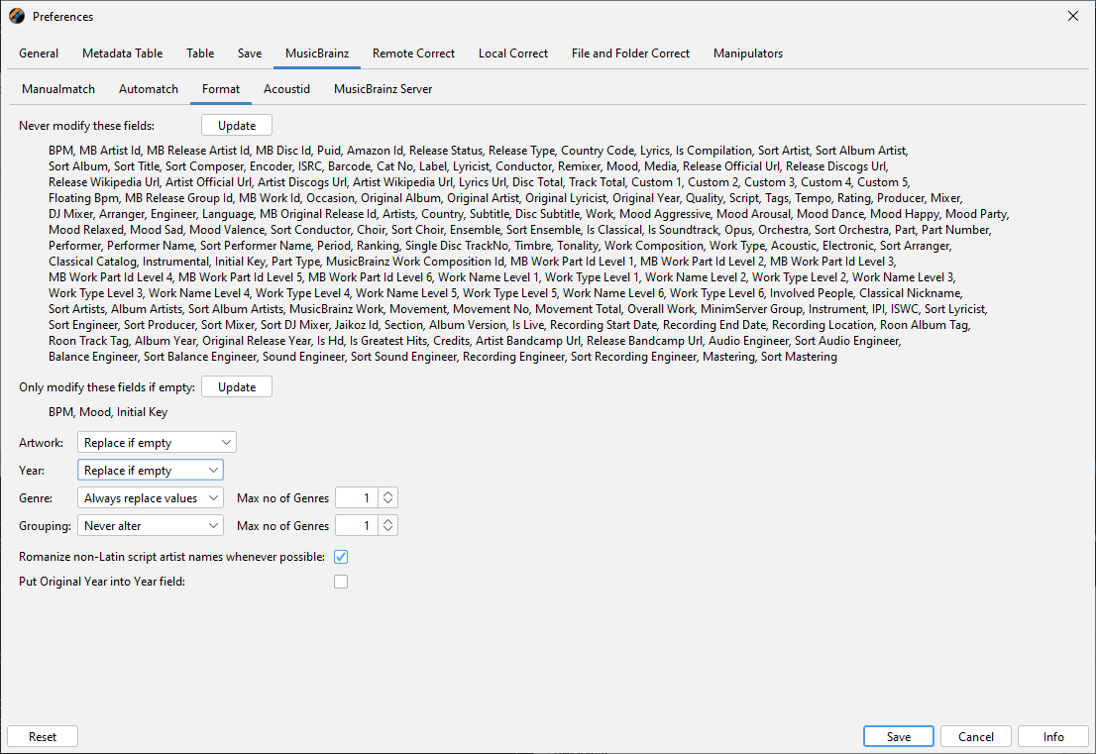
Task: Click Update for only-if-empty fields
Action: coord(237,387)
